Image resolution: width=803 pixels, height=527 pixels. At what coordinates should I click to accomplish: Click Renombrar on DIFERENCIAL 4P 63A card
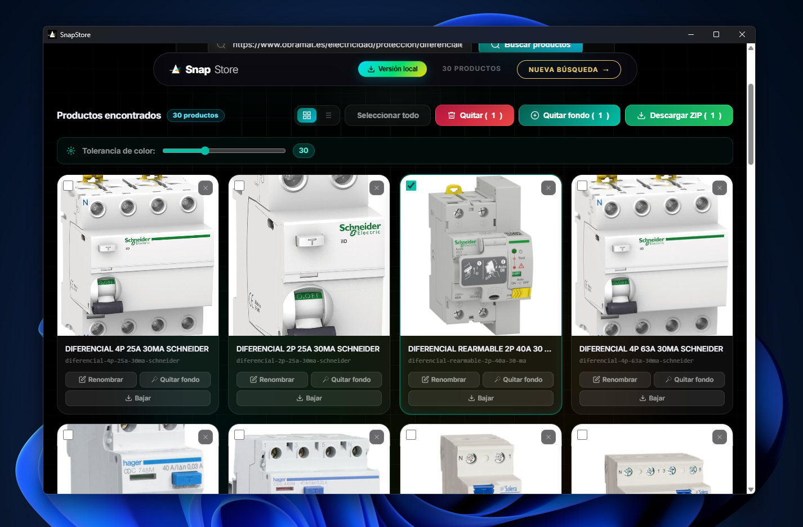(615, 380)
